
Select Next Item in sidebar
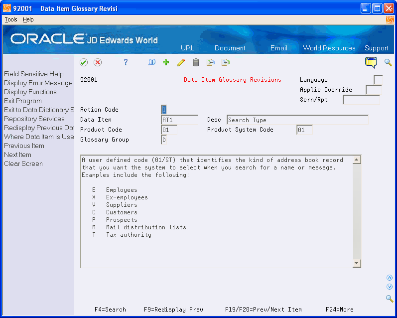[x=17, y=155]
